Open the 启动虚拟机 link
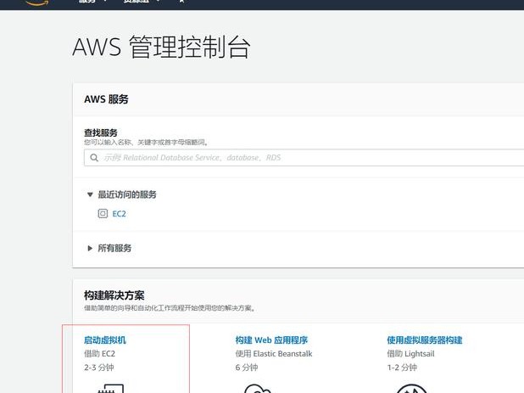 coord(105,340)
